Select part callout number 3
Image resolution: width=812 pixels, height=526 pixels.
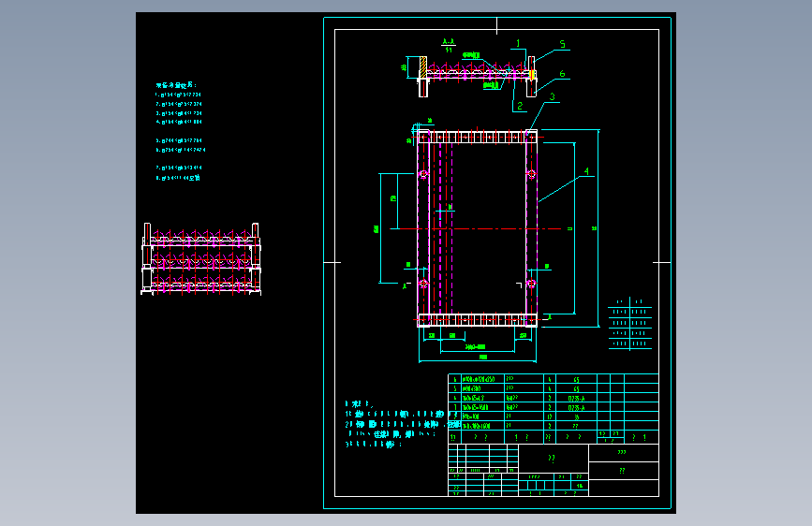pos(552,96)
